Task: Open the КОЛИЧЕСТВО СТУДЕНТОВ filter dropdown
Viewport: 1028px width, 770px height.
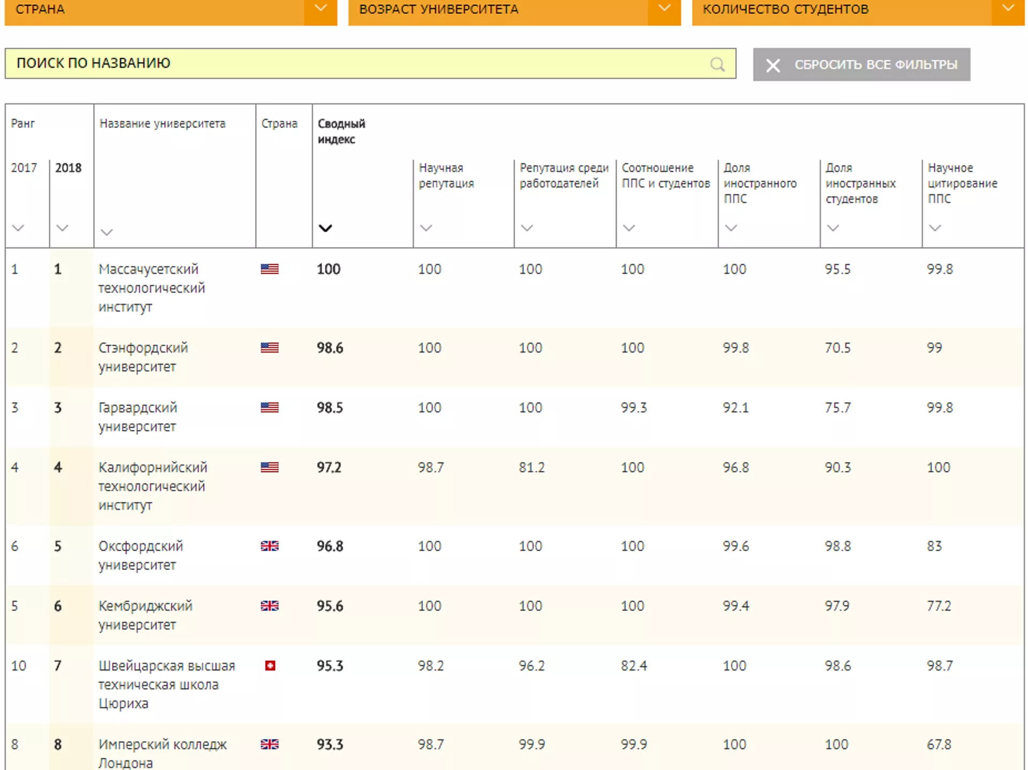Action: (x=858, y=12)
